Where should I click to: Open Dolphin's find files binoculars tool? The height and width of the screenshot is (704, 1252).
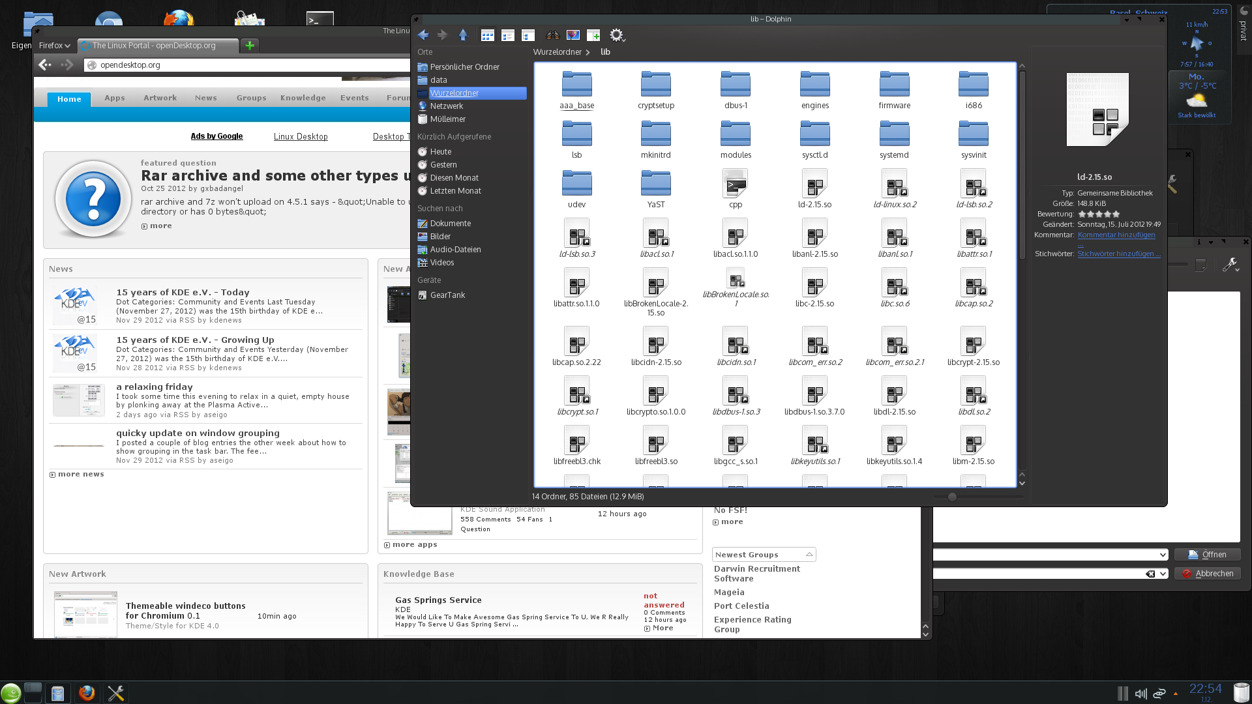click(552, 35)
